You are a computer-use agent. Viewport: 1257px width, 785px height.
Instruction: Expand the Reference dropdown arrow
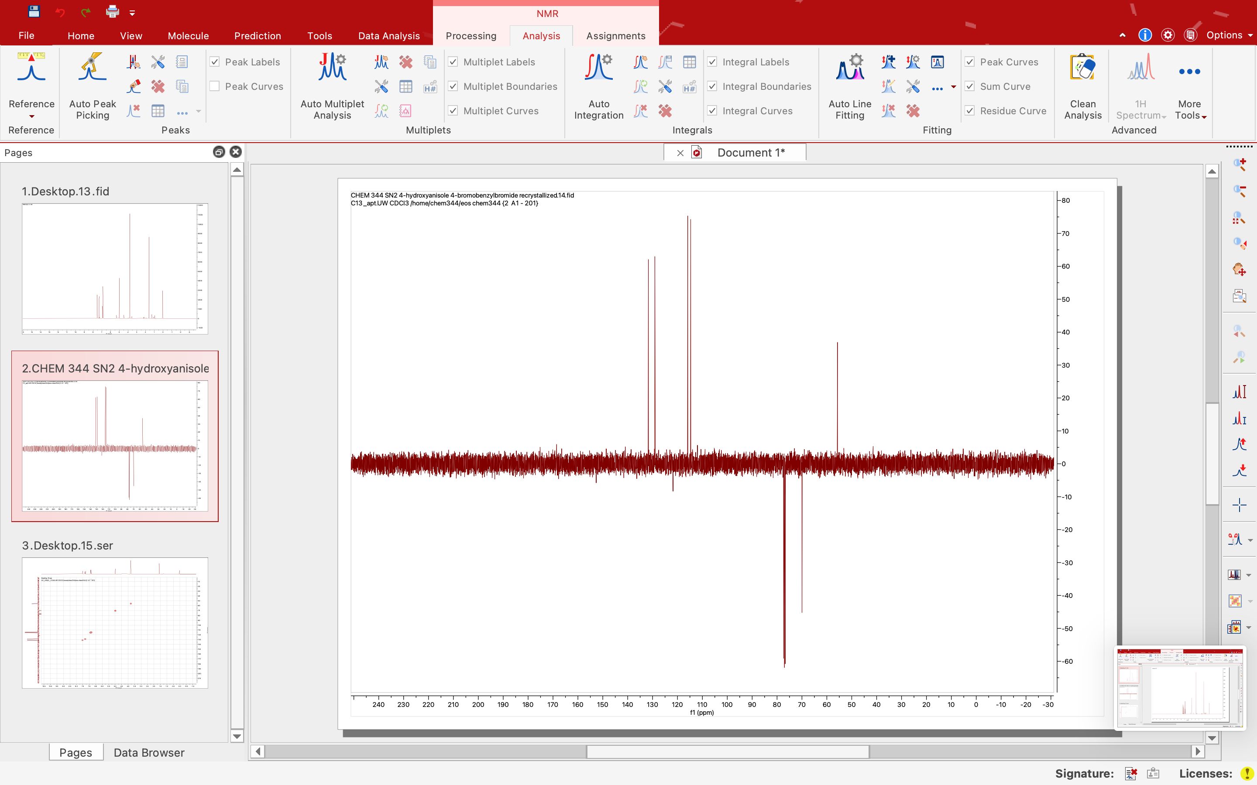coord(31,117)
